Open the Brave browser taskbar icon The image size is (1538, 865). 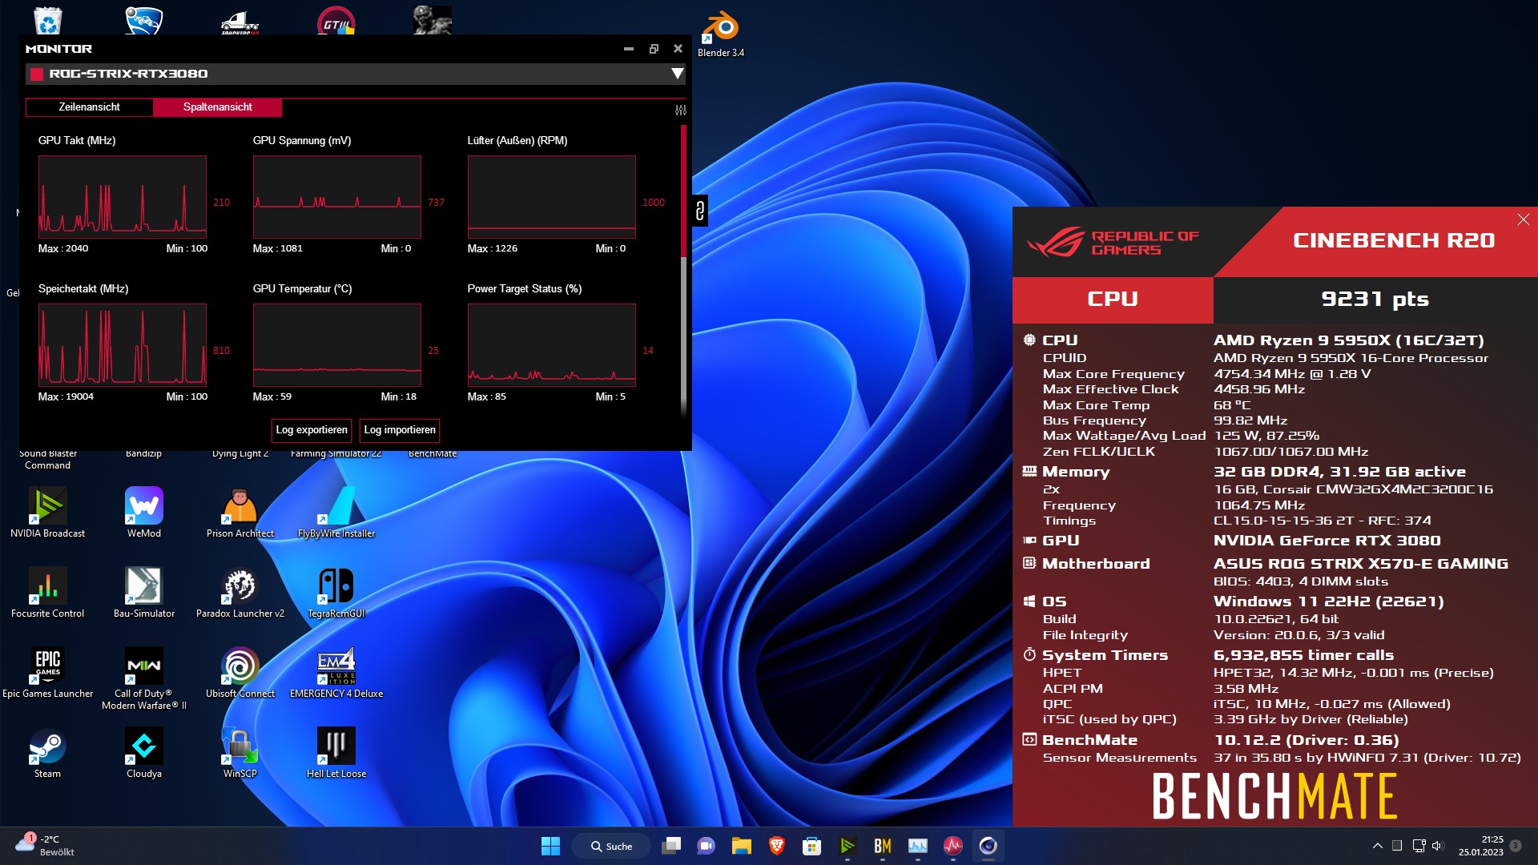point(776,846)
